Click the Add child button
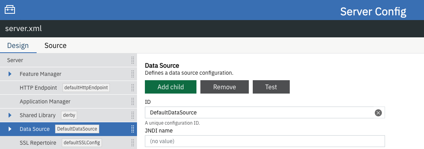Screen dimensions: 424x149 tap(170, 87)
